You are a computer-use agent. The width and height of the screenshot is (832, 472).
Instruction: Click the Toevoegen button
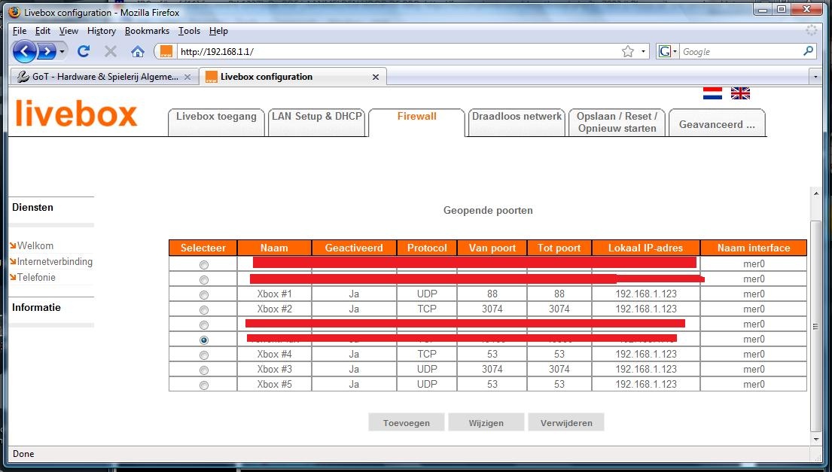(407, 422)
